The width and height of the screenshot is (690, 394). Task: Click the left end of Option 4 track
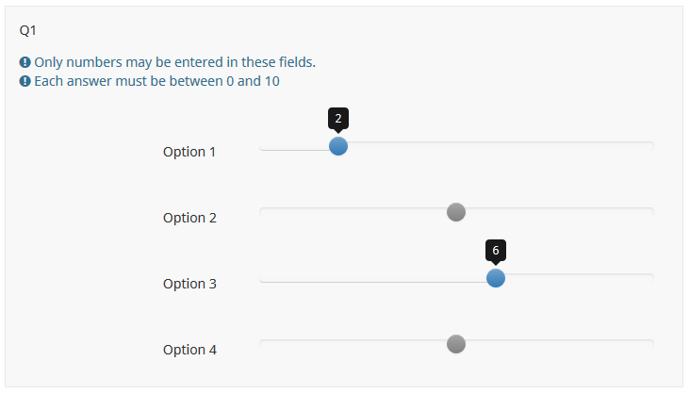[x=263, y=344]
